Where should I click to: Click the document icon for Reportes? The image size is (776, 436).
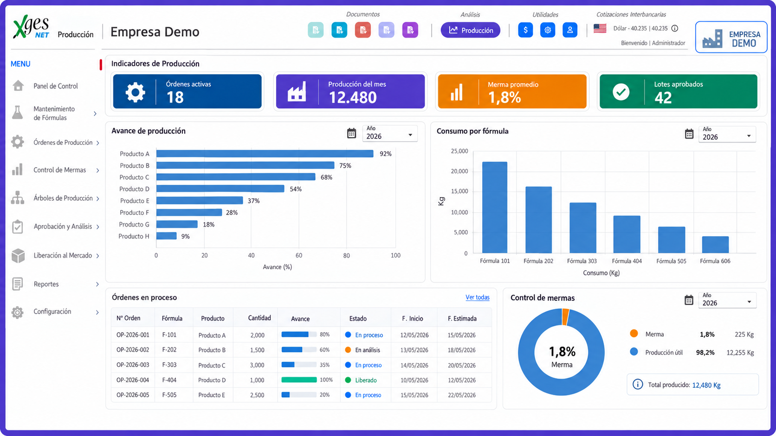(18, 284)
